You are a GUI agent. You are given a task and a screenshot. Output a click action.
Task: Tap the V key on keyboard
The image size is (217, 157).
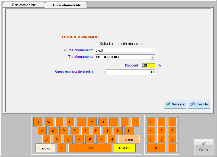[x=79, y=139]
